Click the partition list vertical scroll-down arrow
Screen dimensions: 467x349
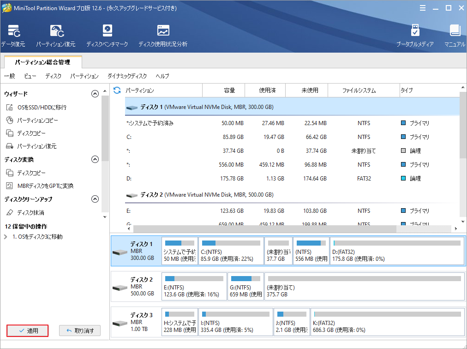pos(463,222)
